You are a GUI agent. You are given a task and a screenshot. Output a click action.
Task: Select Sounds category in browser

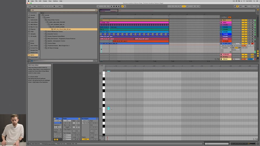(x=33, y=15)
